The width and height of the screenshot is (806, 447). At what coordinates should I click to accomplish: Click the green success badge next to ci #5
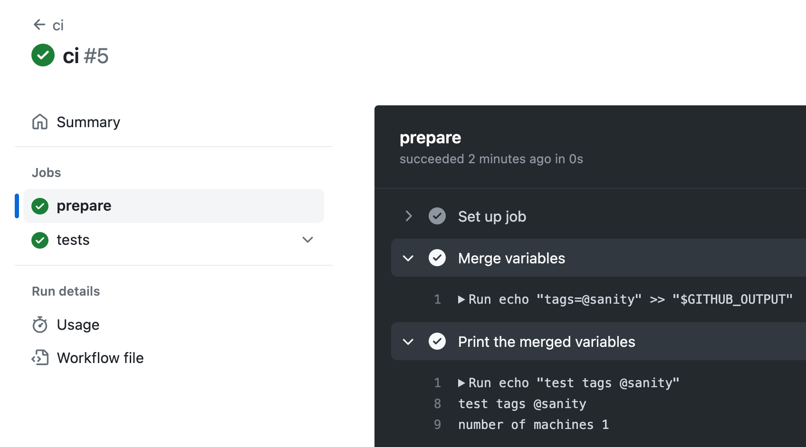43,56
